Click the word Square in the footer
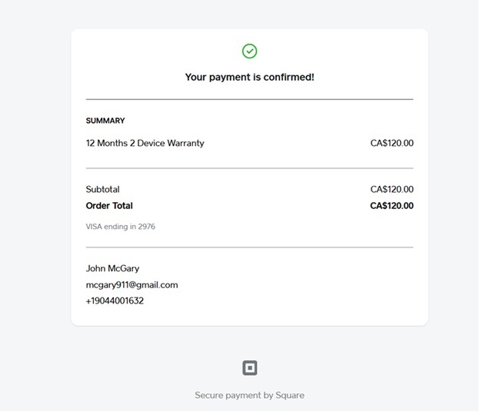 tap(290, 396)
